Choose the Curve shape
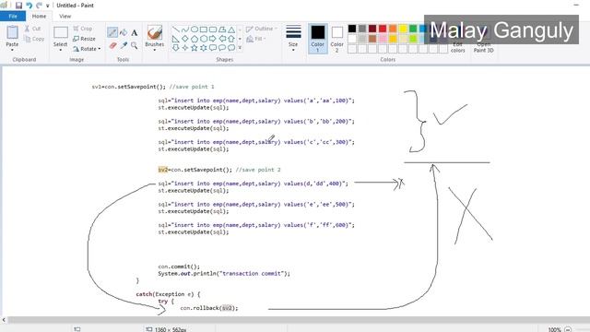 tap(185, 30)
